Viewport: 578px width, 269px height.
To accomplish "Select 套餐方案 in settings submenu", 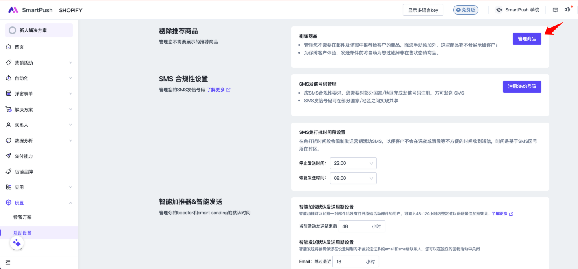I will click(x=22, y=217).
